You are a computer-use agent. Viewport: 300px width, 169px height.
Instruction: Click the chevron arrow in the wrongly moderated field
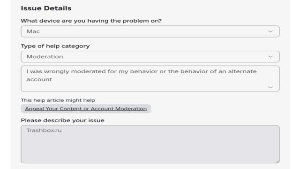270,87
